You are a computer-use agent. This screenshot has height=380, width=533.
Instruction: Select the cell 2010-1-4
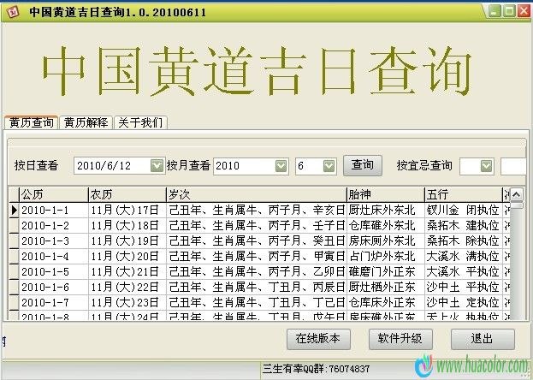point(54,256)
